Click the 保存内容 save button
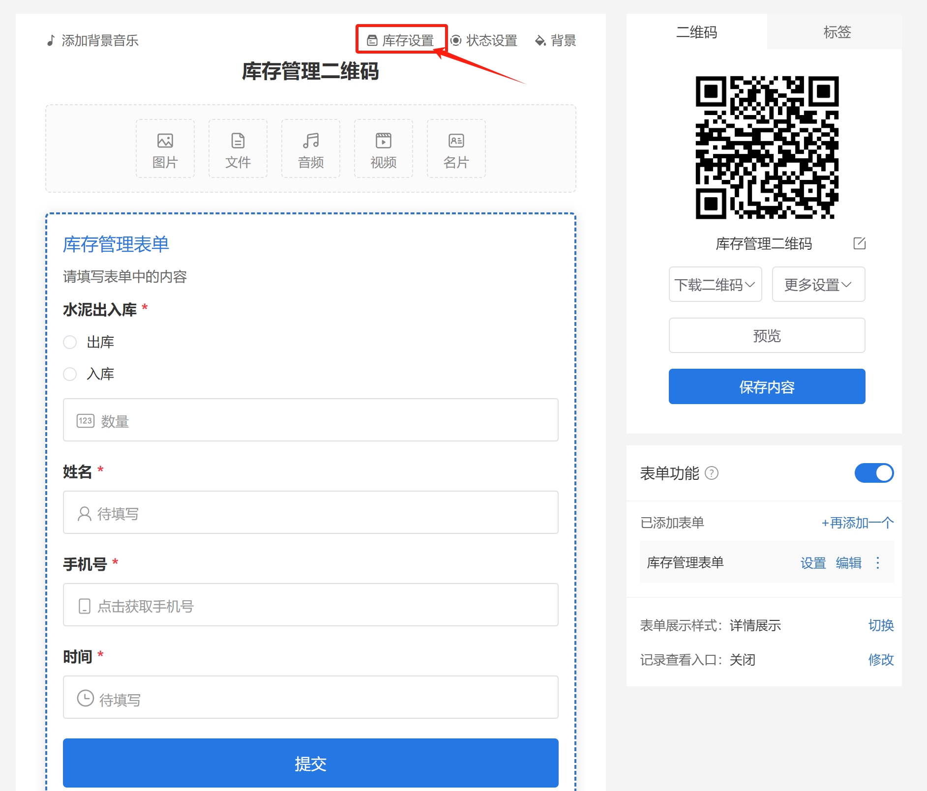Image resolution: width=927 pixels, height=791 pixels. 767,387
